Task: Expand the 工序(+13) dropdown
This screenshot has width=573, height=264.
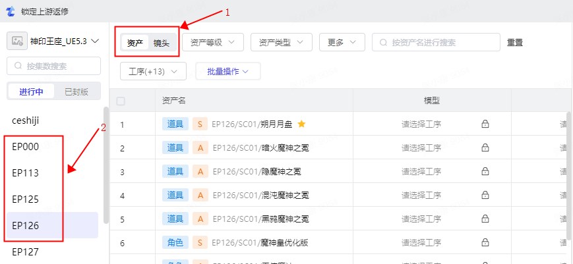Action: coord(153,71)
